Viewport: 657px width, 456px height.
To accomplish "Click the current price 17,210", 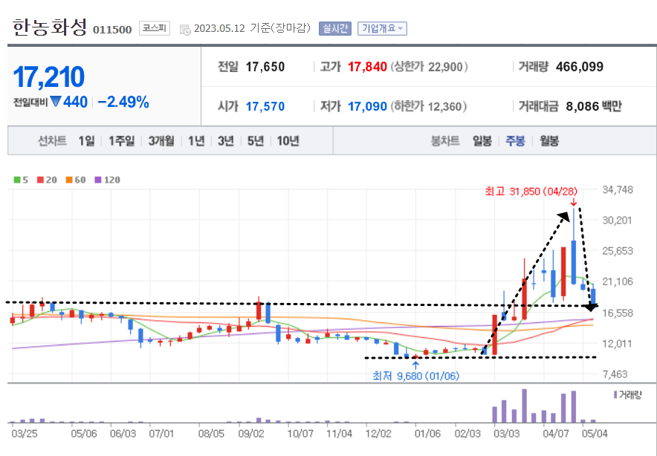I will pyautogui.click(x=48, y=76).
